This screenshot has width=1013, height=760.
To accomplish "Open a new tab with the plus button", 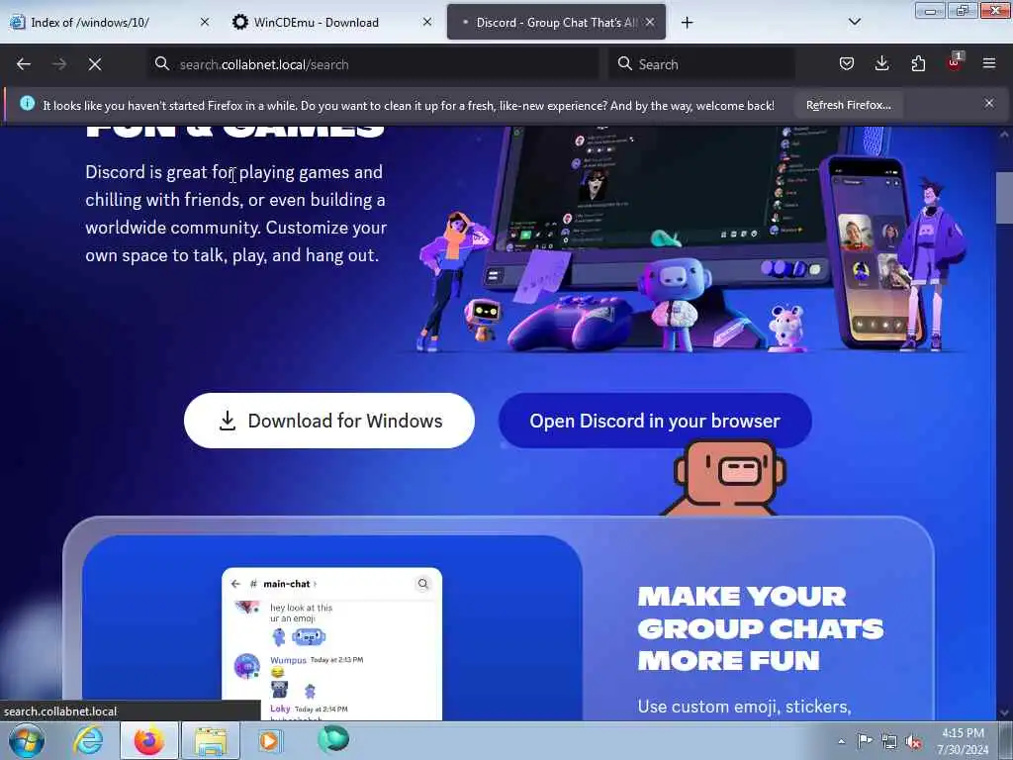I will tap(687, 23).
